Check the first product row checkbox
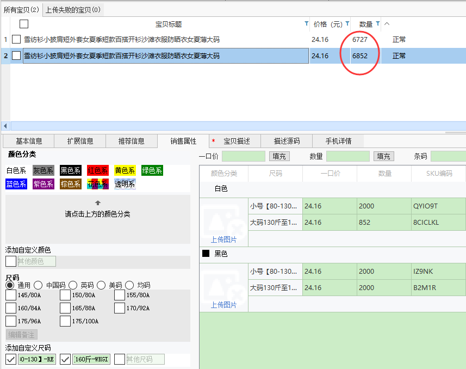The height and width of the screenshot is (369, 466). (16, 40)
